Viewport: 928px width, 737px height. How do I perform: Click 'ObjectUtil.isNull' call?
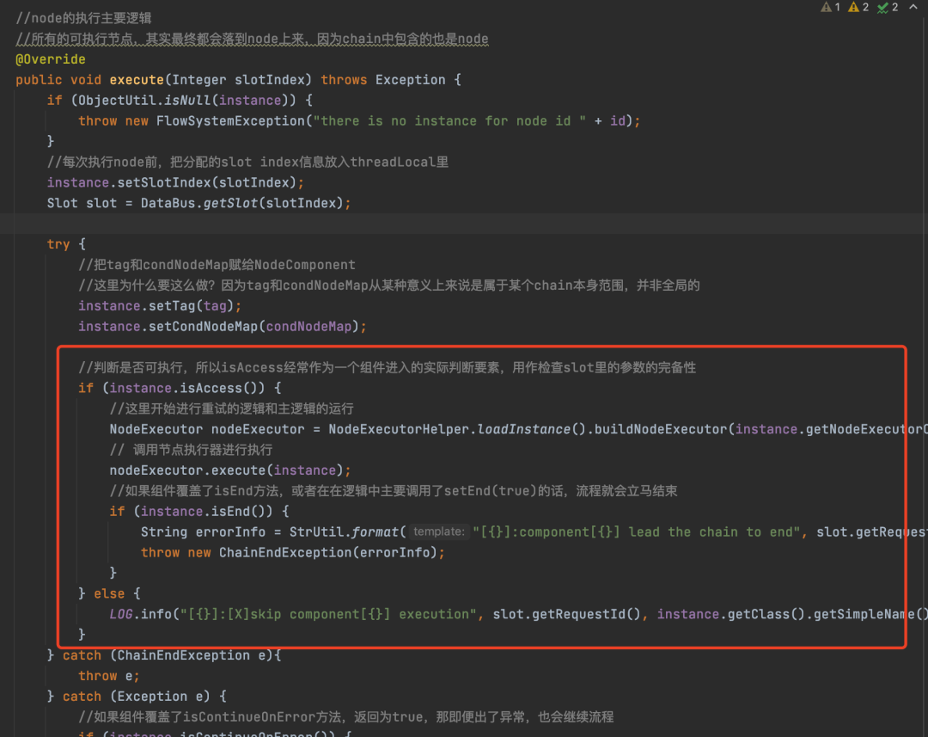pos(144,100)
